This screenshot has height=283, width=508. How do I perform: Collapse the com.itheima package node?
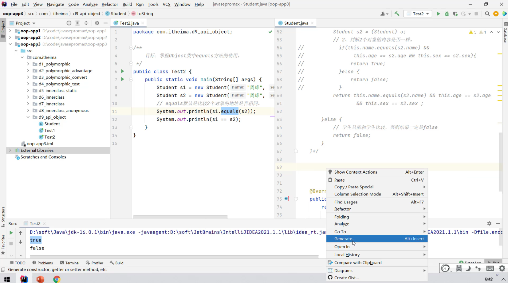[x=22, y=57]
